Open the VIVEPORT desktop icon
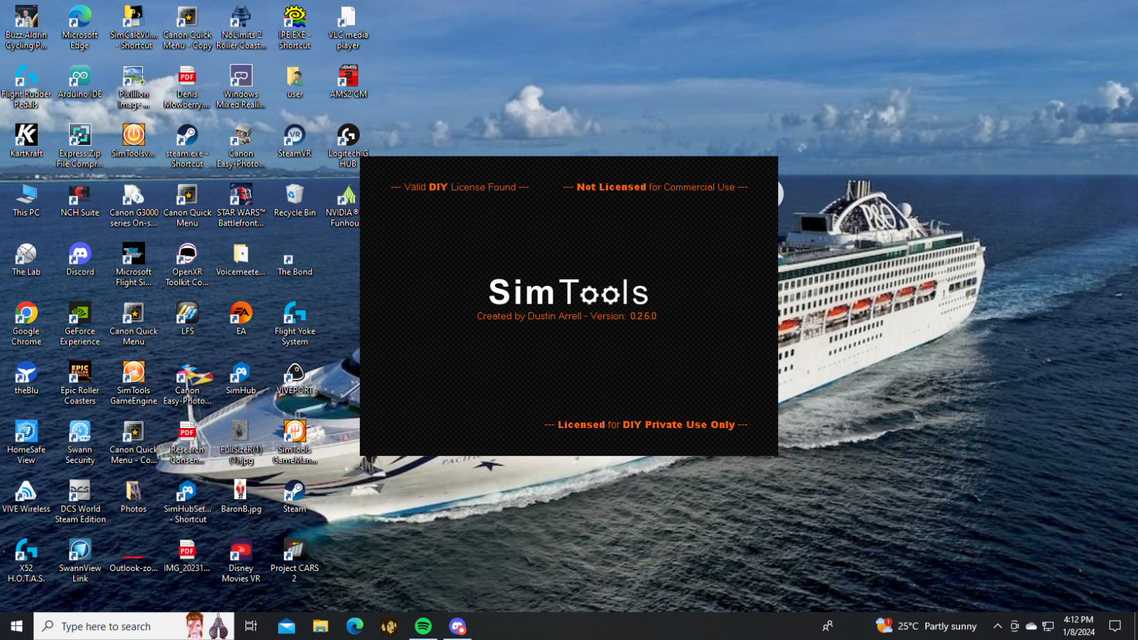The height and width of the screenshot is (640, 1138). [x=294, y=378]
